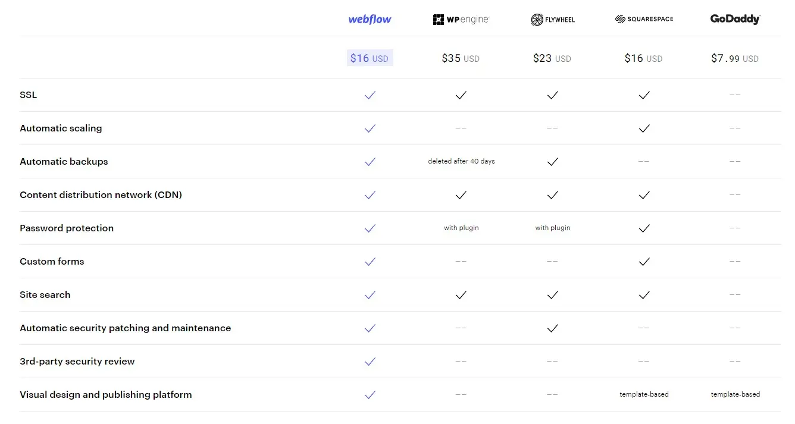Click WP Engine's 'with plugin' password note
795x424 pixels.
(x=461, y=228)
